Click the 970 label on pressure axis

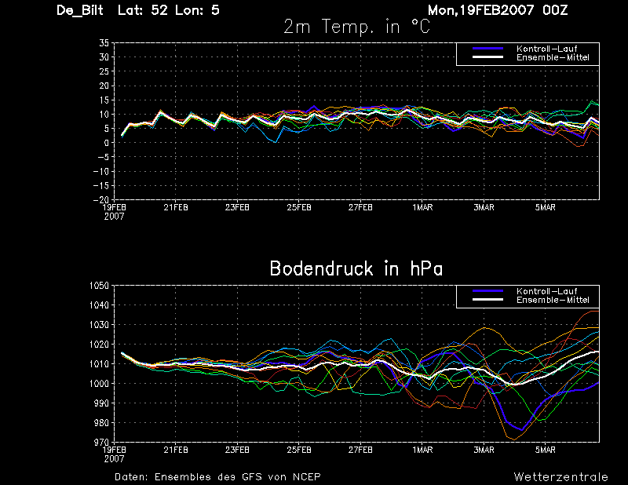coord(101,442)
